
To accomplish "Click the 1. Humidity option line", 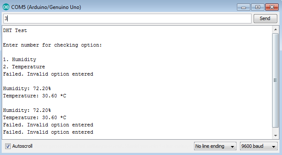I will click(x=19, y=59).
